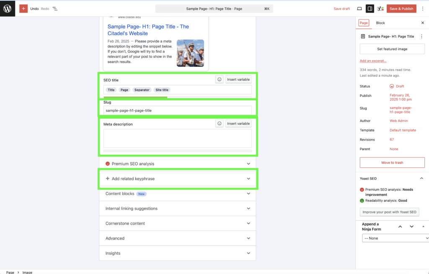This screenshot has height=274, width=429.
Task: Toggle the settings sidebar panel icon
Action: (x=370, y=8)
